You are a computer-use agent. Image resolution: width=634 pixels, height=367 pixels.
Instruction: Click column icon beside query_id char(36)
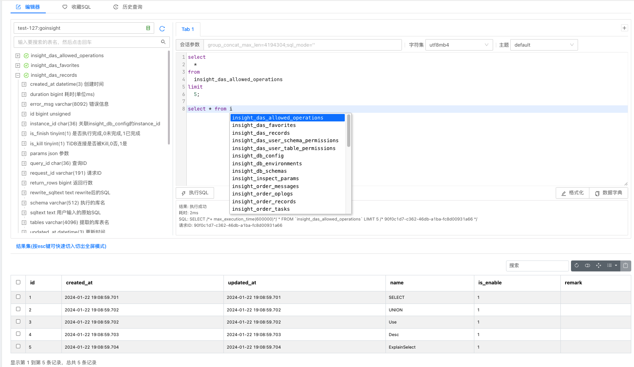coord(24,163)
